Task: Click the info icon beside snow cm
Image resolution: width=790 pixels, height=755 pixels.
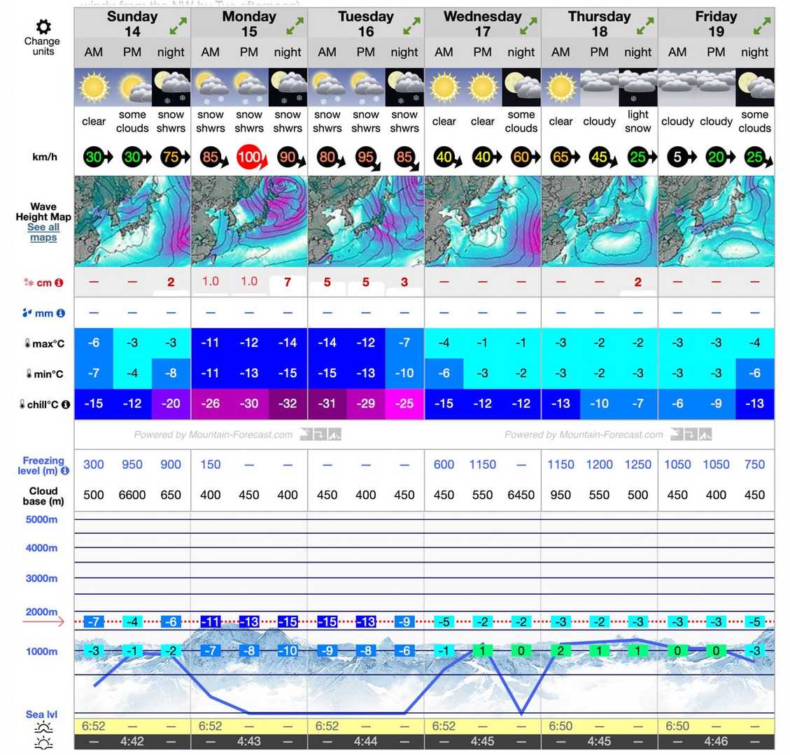Action: click(59, 283)
